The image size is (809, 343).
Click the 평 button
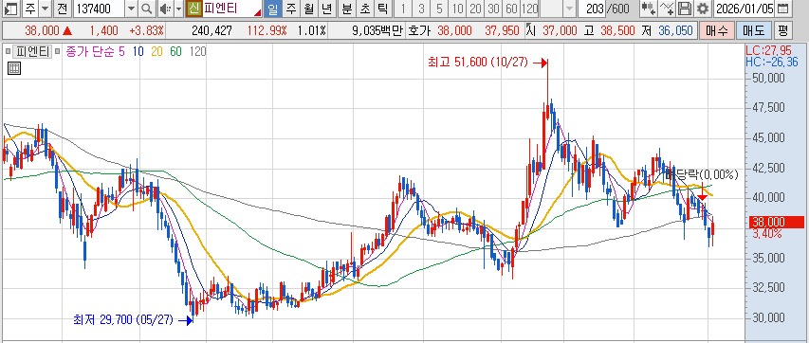[x=782, y=31]
